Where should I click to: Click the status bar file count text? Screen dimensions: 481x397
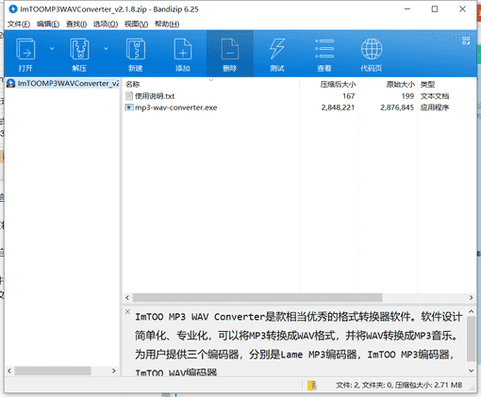click(x=399, y=385)
